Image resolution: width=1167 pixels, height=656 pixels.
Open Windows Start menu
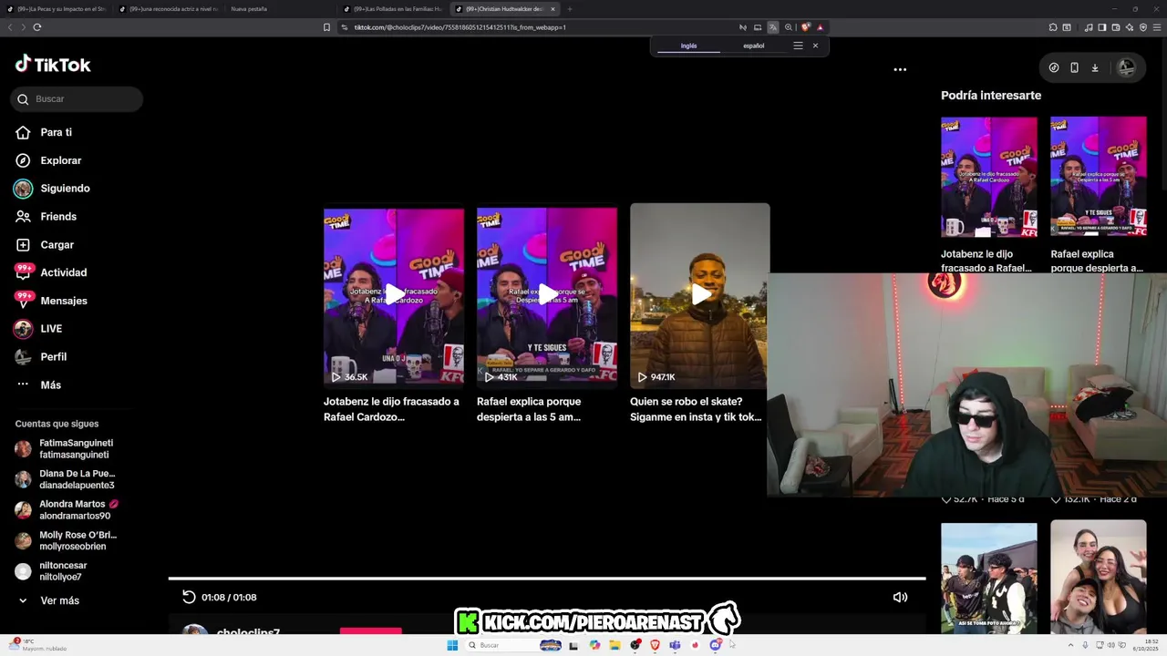(x=452, y=645)
